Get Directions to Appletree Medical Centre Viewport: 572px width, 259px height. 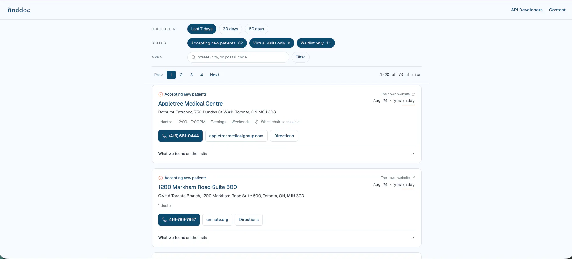click(x=284, y=136)
